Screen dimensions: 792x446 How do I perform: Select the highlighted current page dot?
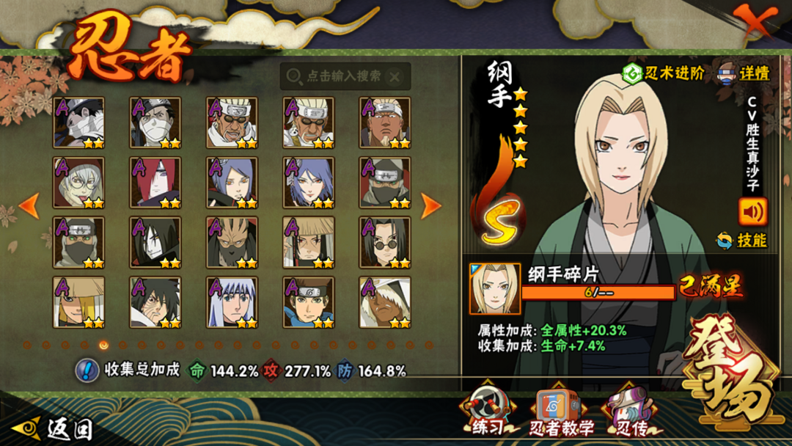click(103, 345)
